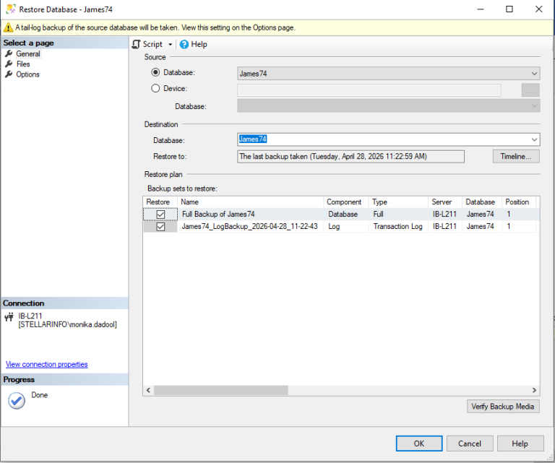Click the connection server icon

click(9, 317)
